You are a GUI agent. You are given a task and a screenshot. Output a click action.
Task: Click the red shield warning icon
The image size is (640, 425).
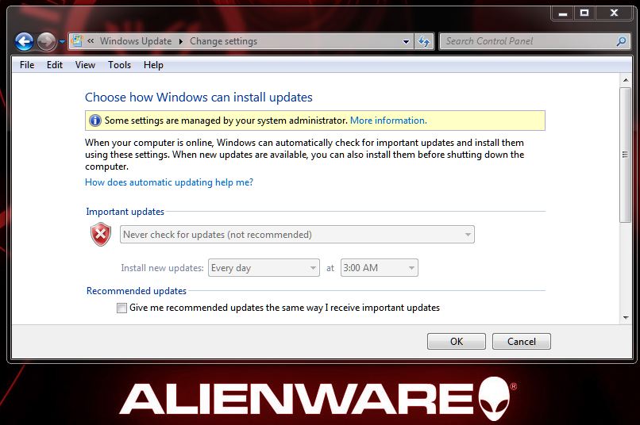pyautogui.click(x=101, y=234)
